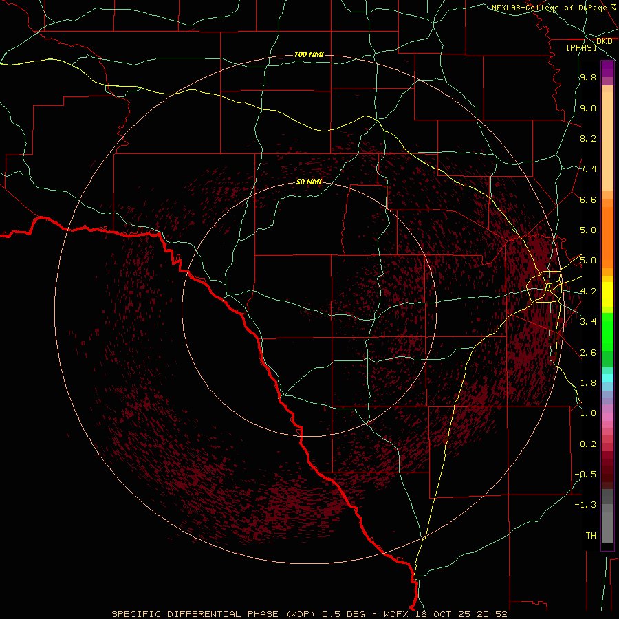
Task: Click the 4.2 value on the scale
Action: coord(588,292)
